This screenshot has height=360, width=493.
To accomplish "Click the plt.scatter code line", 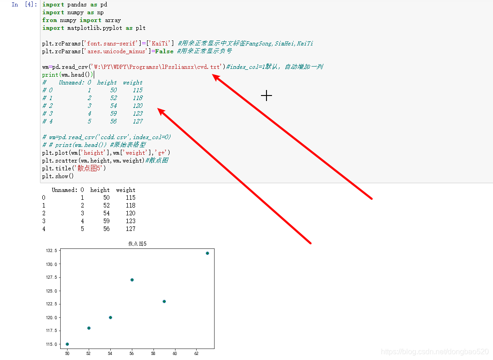I will click(x=105, y=161).
